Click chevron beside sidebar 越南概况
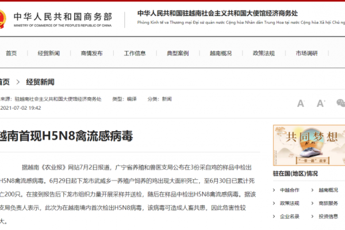 pos(312,190)
